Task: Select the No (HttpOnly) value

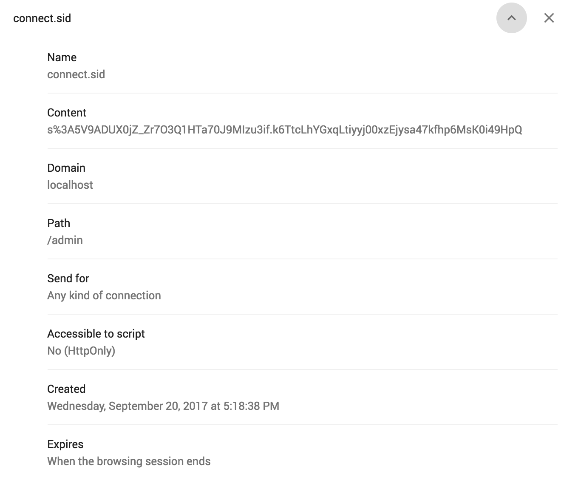Action: pos(81,350)
